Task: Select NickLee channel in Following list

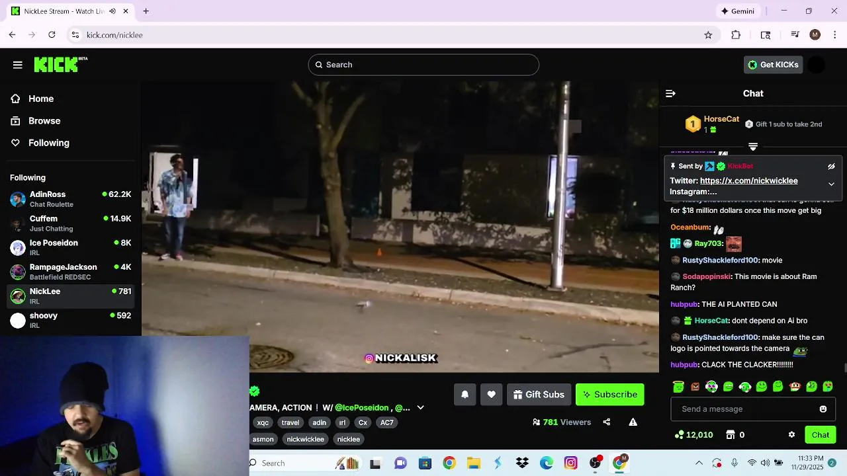Action: pyautogui.click(x=71, y=296)
